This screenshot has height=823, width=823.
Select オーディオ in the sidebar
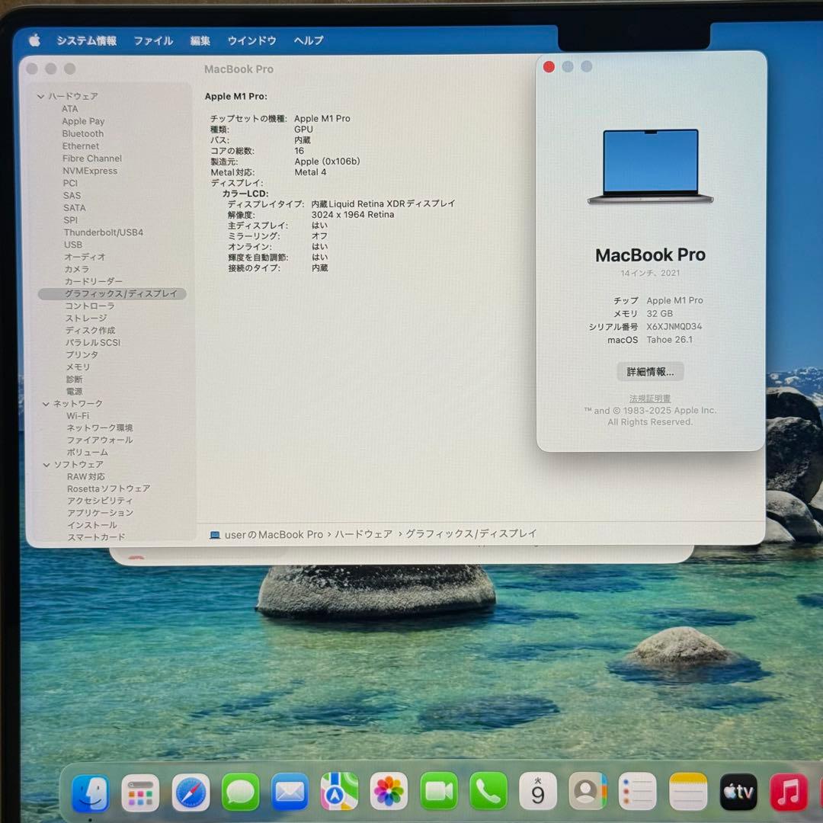[85, 257]
